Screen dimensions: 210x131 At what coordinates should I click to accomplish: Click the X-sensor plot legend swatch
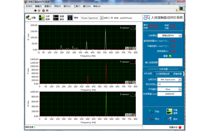133,28
